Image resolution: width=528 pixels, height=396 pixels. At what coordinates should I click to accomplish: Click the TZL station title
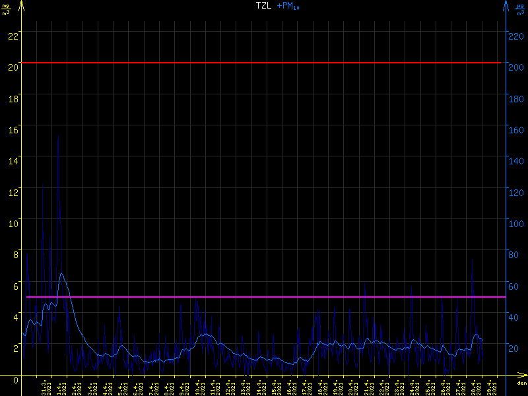[263, 6]
